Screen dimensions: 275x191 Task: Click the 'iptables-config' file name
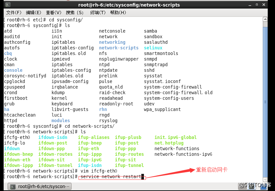pos(71,70)
